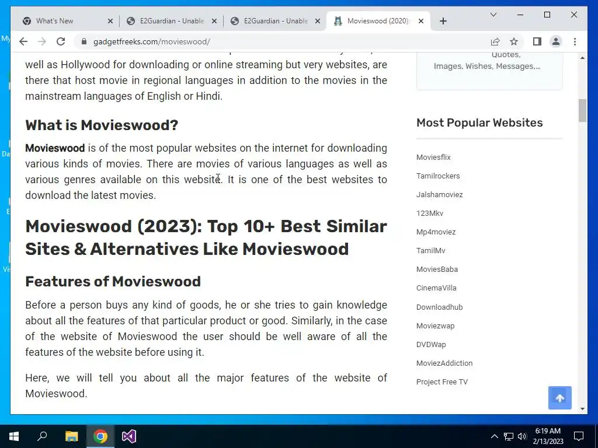The height and width of the screenshot is (448, 598).
Task: Open the CinemaVilla link
Action: (x=436, y=288)
